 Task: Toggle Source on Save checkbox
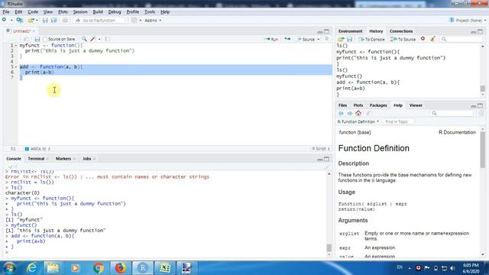coord(45,39)
